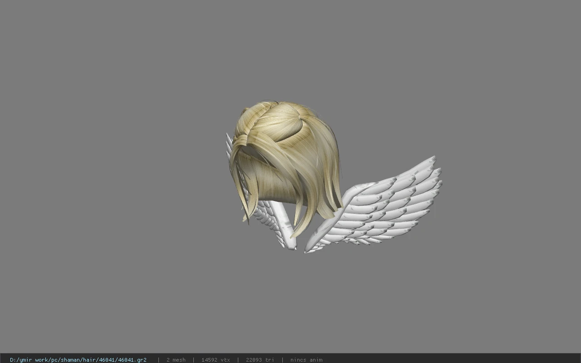Click the '22093 tri' triangle count

260,360
